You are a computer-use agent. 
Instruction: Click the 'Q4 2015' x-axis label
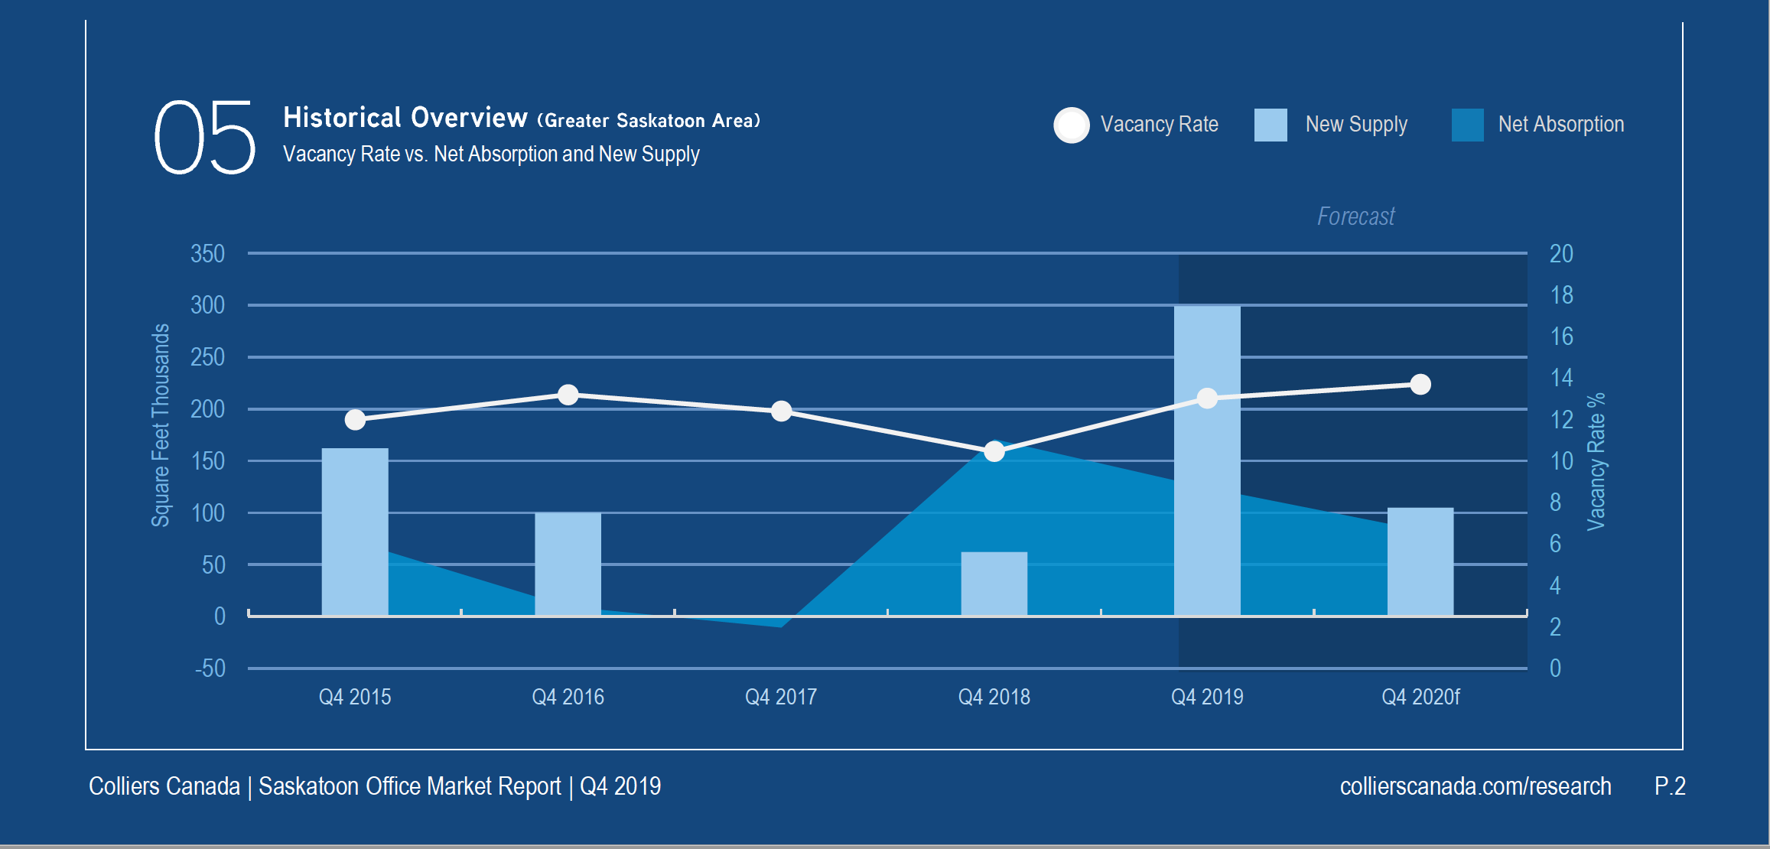point(355,697)
